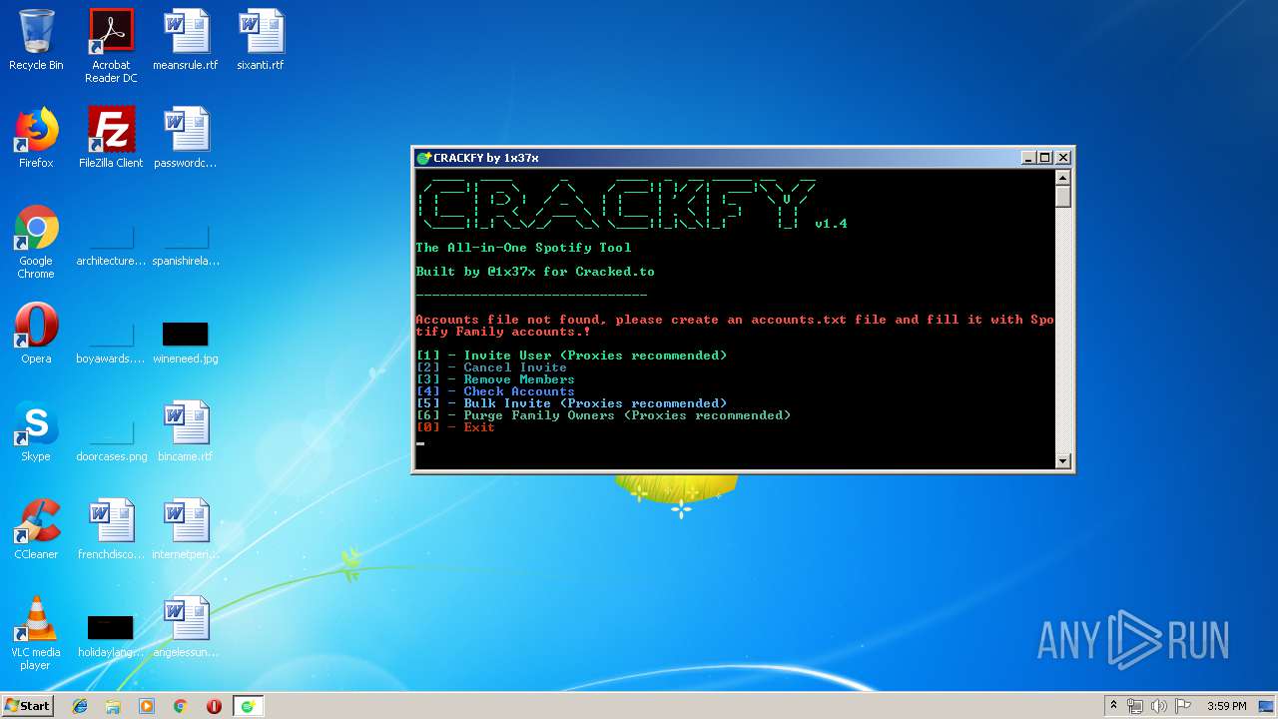Click the 3:59 PM clock
1278x719 pixels.
point(1226,706)
